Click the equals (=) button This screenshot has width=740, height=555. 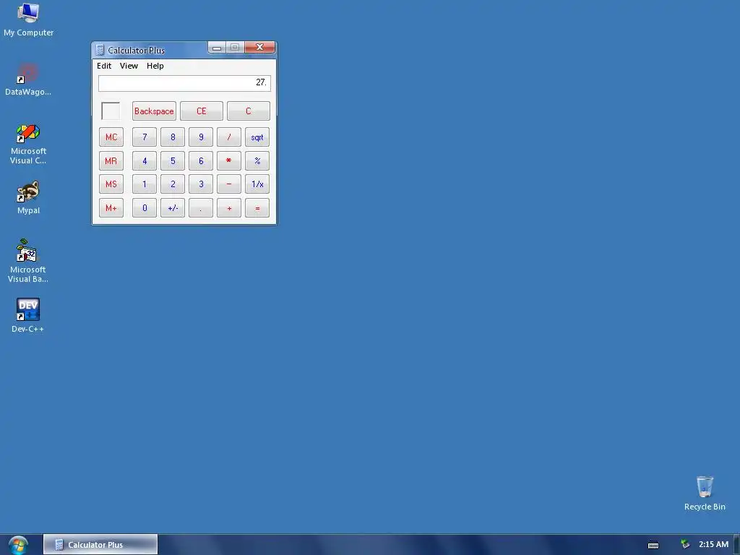257,208
